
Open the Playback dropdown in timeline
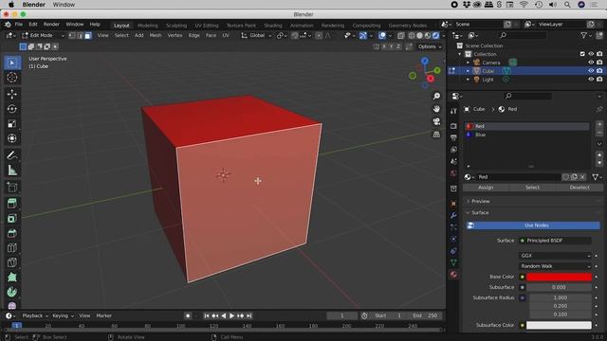coord(35,315)
